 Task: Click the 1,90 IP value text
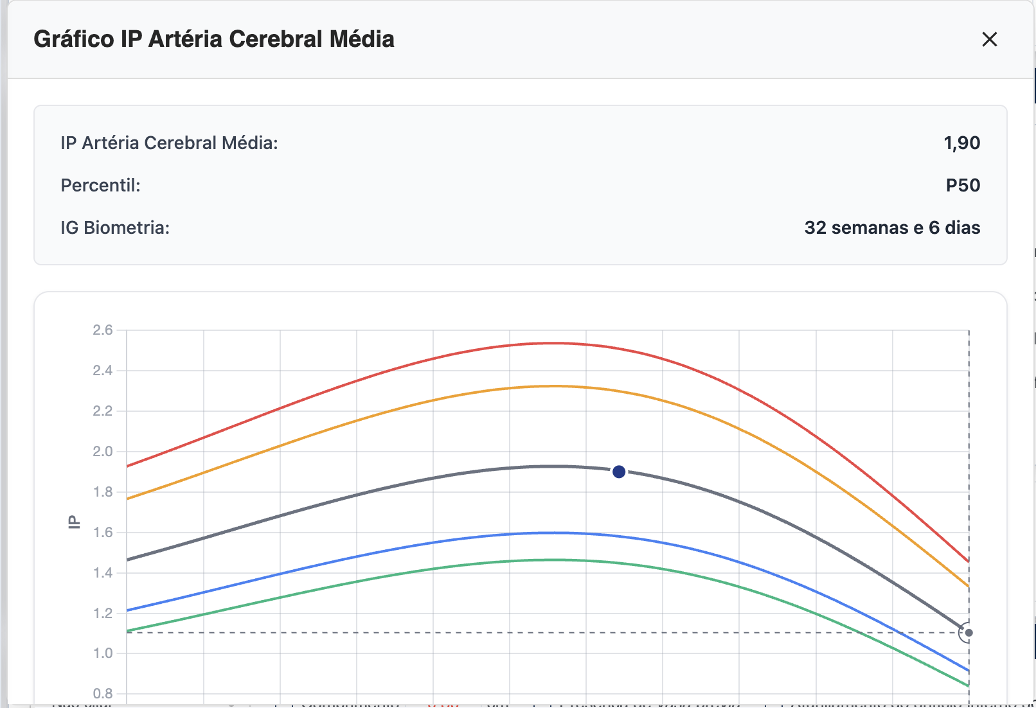click(x=961, y=143)
